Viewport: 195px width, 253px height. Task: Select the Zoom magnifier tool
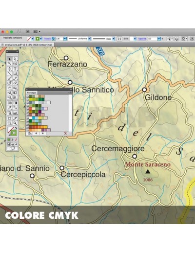point(15,123)
